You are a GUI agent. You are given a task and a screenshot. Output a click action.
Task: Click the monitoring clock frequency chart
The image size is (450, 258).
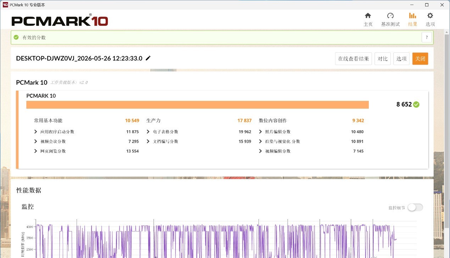pos(226,239)
